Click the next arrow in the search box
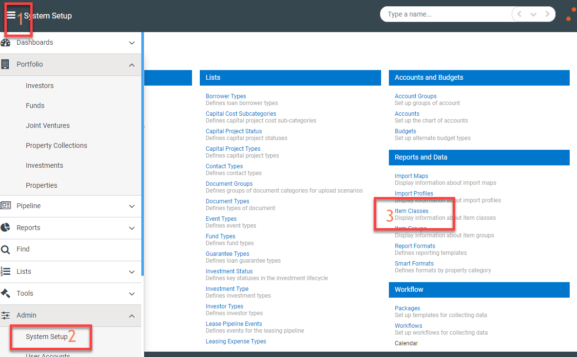577x357 pixels. 548,14
